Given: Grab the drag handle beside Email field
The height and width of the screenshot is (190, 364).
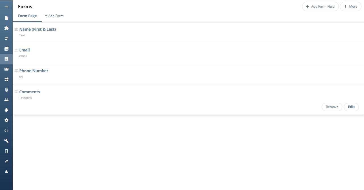Looking at the screenshot, I should 16,50.
